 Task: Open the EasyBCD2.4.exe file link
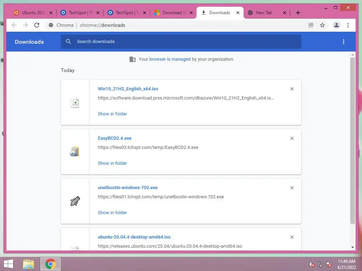tap(115, 138)
